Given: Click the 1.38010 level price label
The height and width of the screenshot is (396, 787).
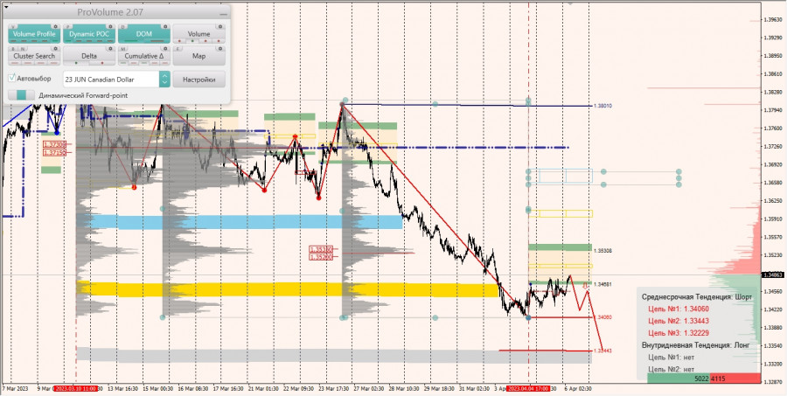Looking at the screenshot, I should [x=602, y=106].
